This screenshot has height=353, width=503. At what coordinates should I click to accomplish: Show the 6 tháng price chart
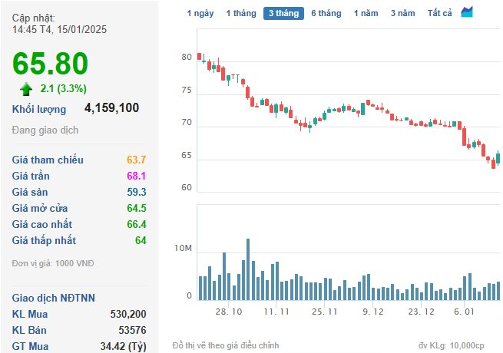coord(326,14)
